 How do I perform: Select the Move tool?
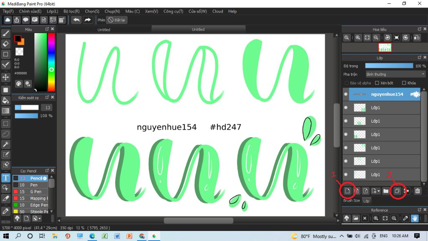[x=6, y=77]
